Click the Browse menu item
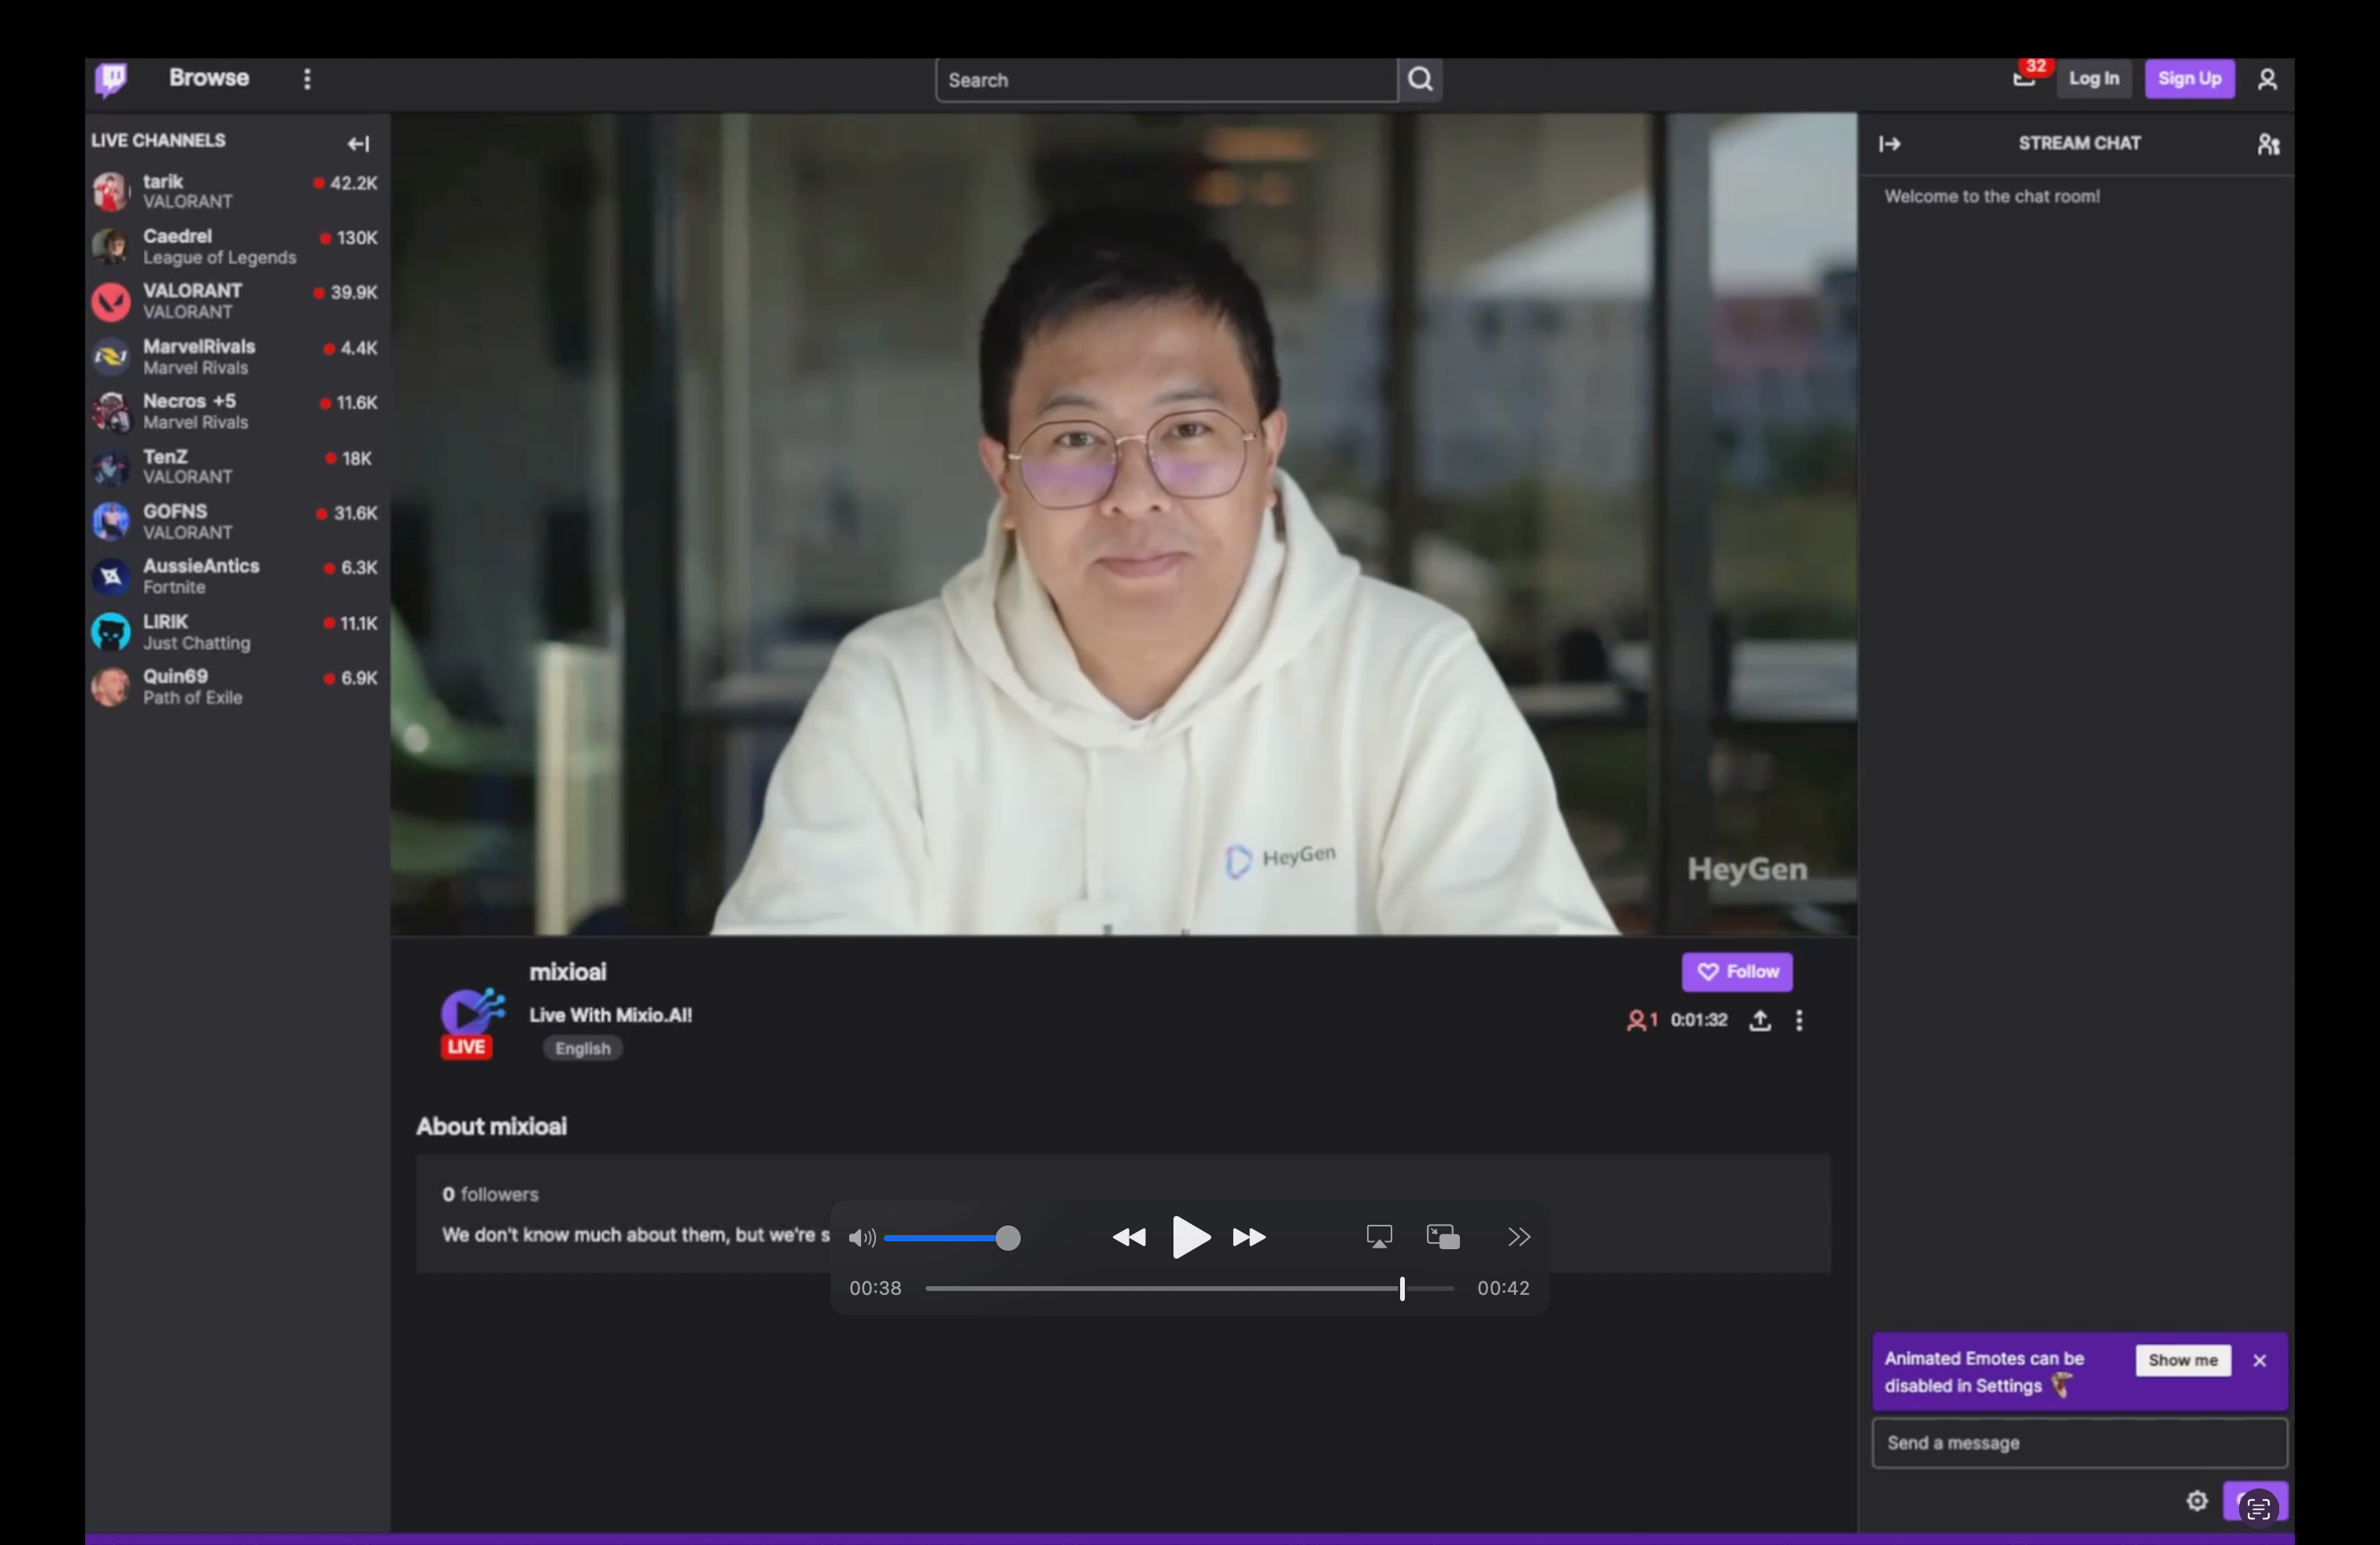The width and height of the screenshot is (2380, 1545). [x=209, y=78]
